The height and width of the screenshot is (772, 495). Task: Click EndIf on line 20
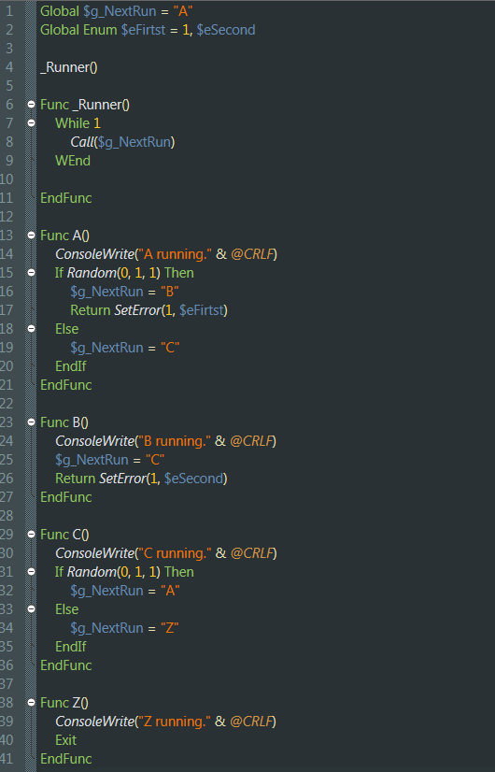point(71,366)
